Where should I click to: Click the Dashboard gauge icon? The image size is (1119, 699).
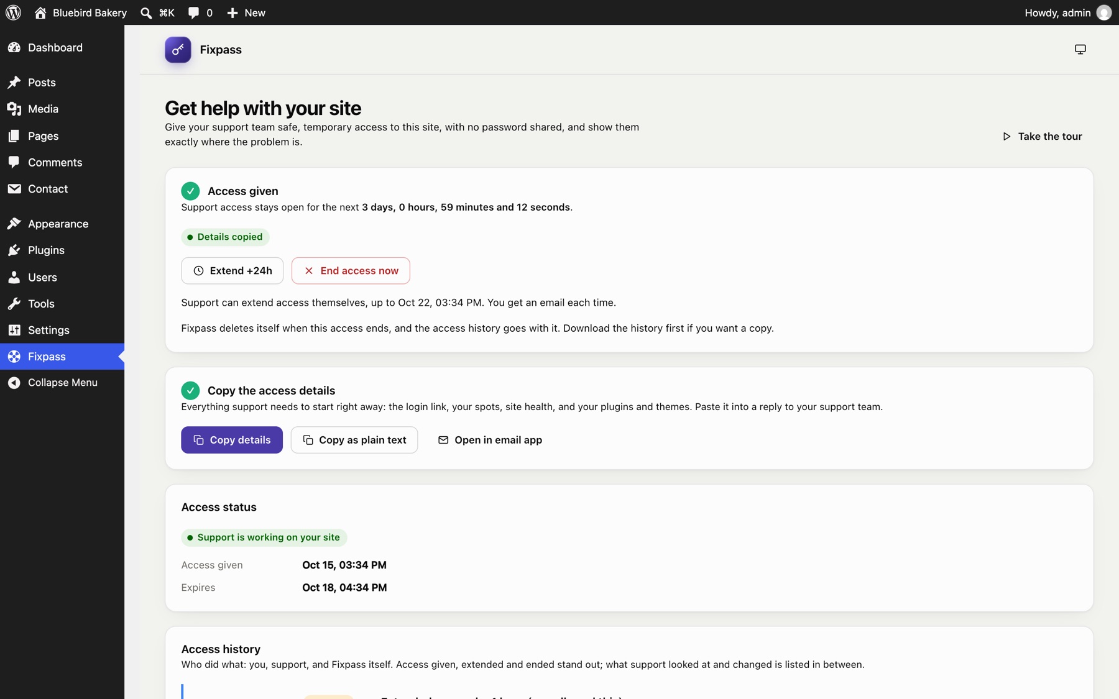pos(14,47)
